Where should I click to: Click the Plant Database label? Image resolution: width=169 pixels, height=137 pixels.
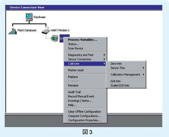(x=27, y=30)
